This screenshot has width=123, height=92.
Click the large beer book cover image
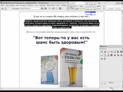click(71, 67)
